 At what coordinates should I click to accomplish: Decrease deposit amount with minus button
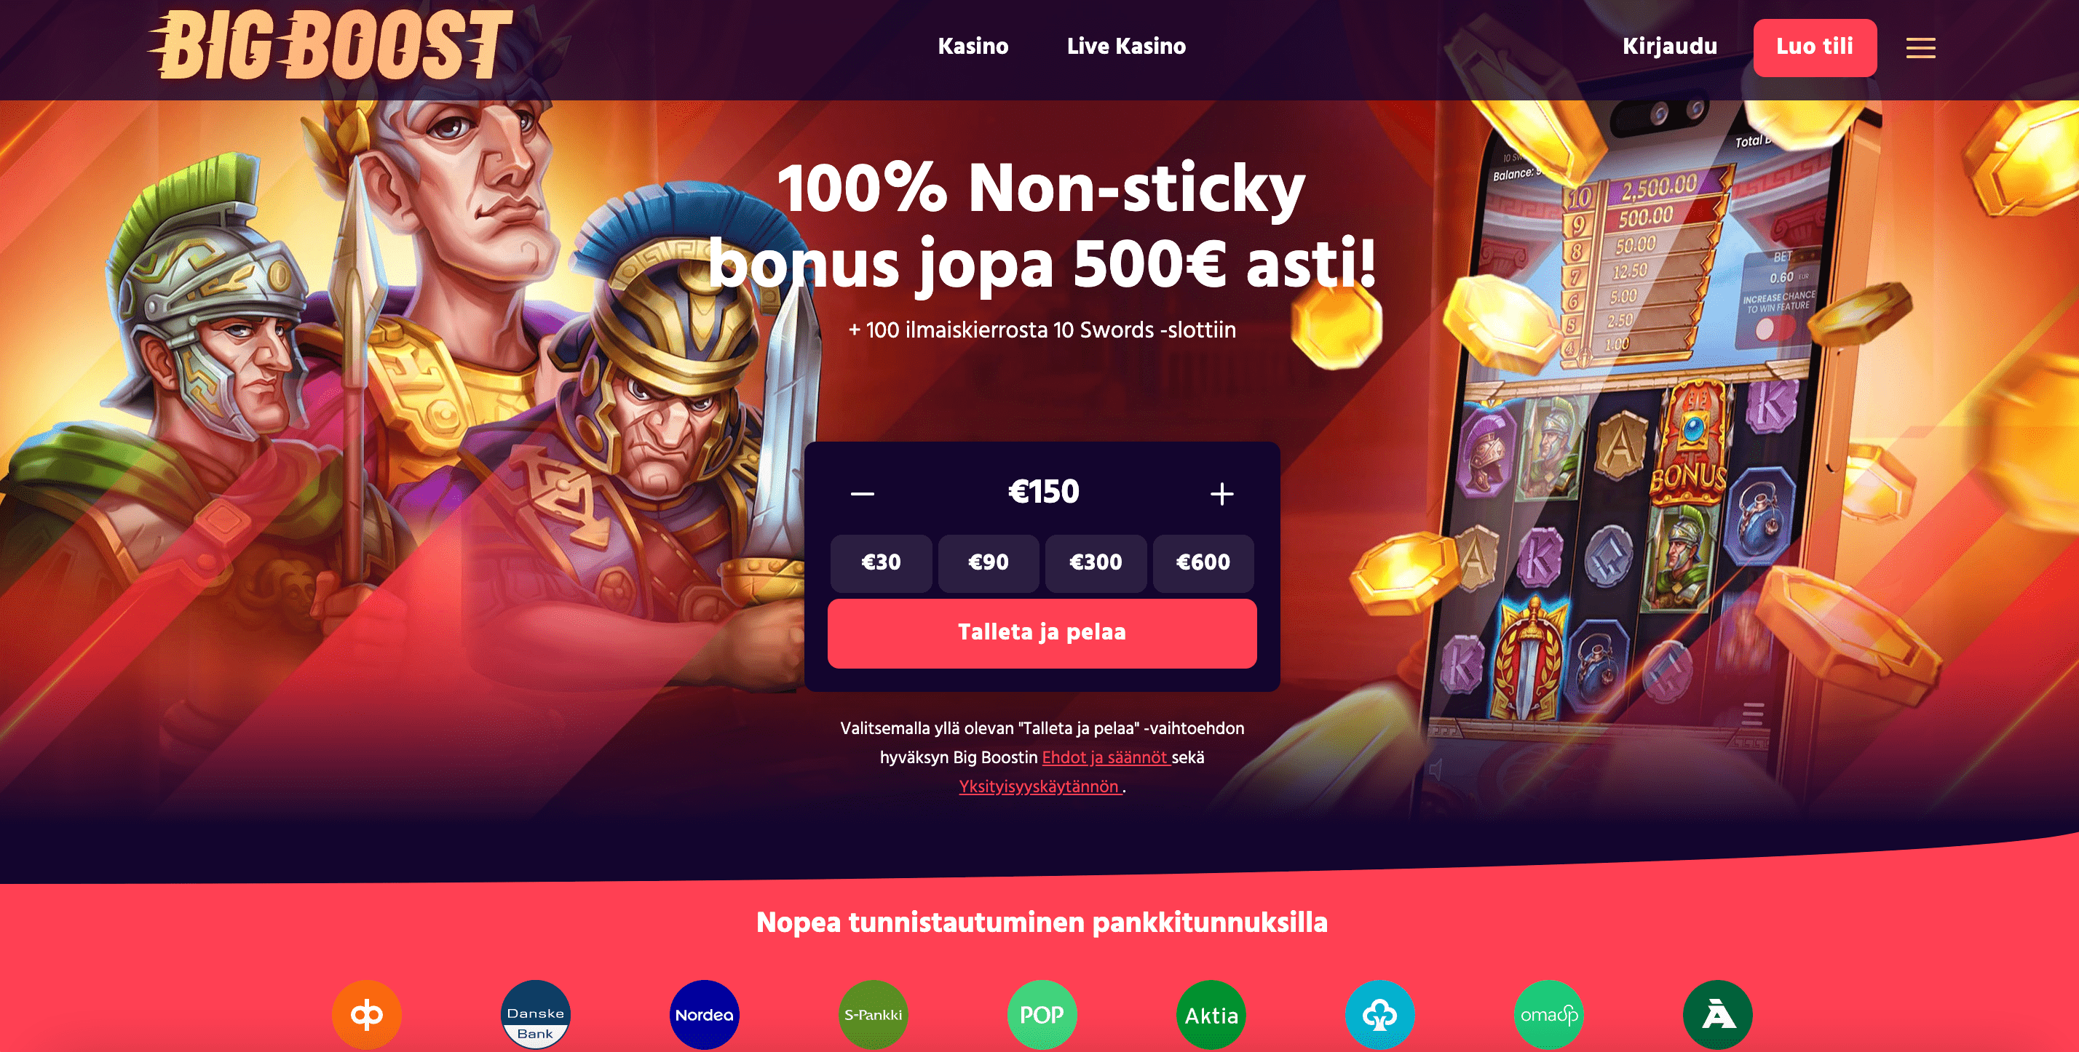[862, 493]
